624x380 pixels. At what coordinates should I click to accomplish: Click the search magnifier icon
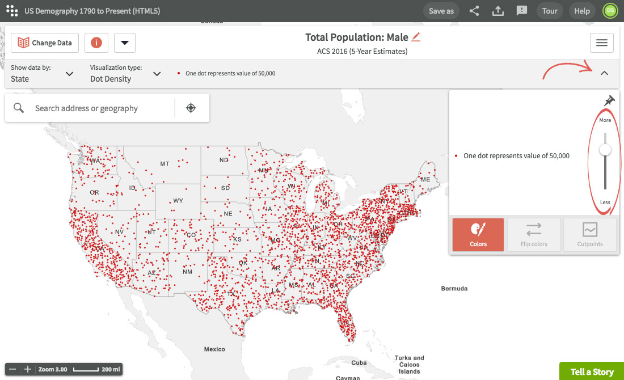(x=18, y=107)
